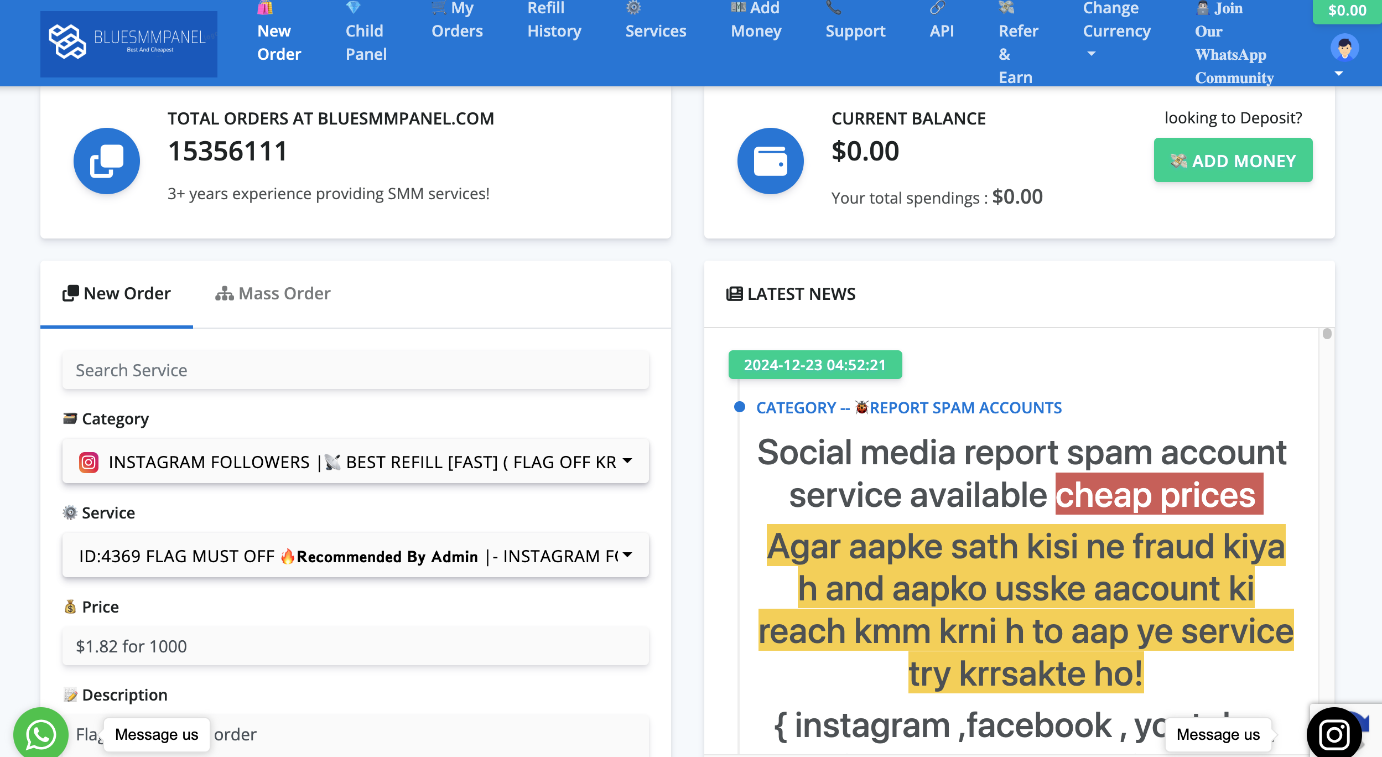Click phone icon above Support
The height and width of the screenshot is (757, 1382).
pos(833,7)
